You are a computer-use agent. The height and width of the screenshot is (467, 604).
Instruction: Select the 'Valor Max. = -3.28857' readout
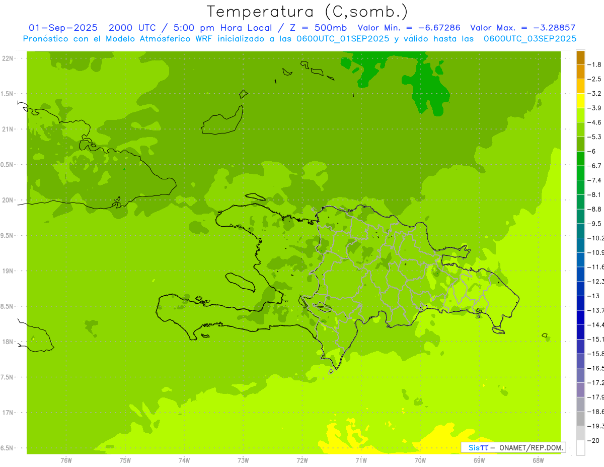click(x=522, y=28)
